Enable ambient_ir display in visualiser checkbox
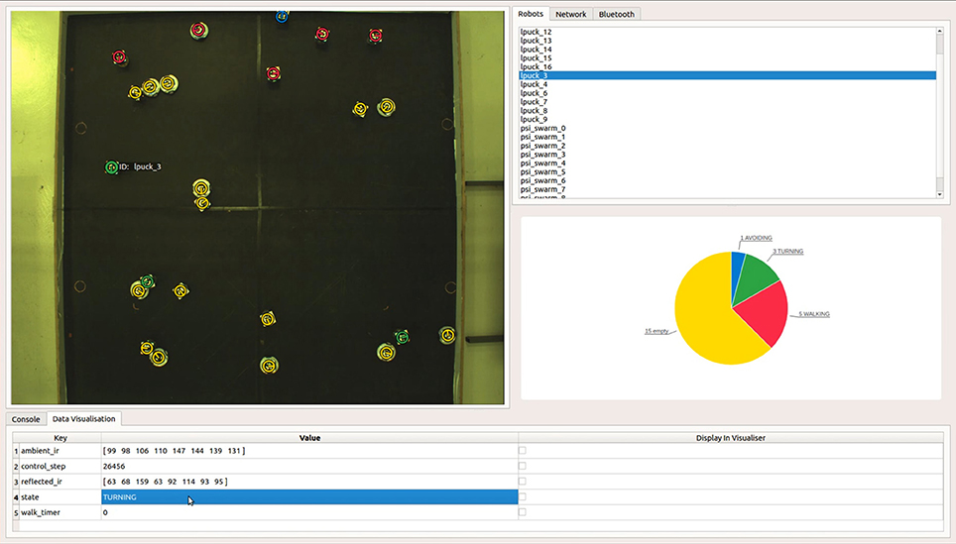 coord(522,451)
